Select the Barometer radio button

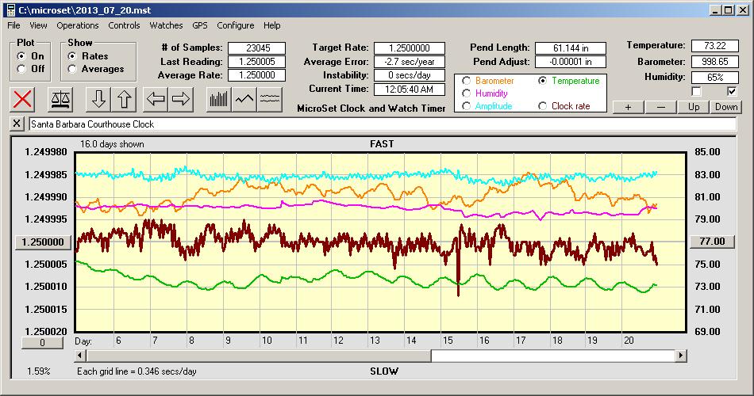pyautogui.click(x=466, y=81)
